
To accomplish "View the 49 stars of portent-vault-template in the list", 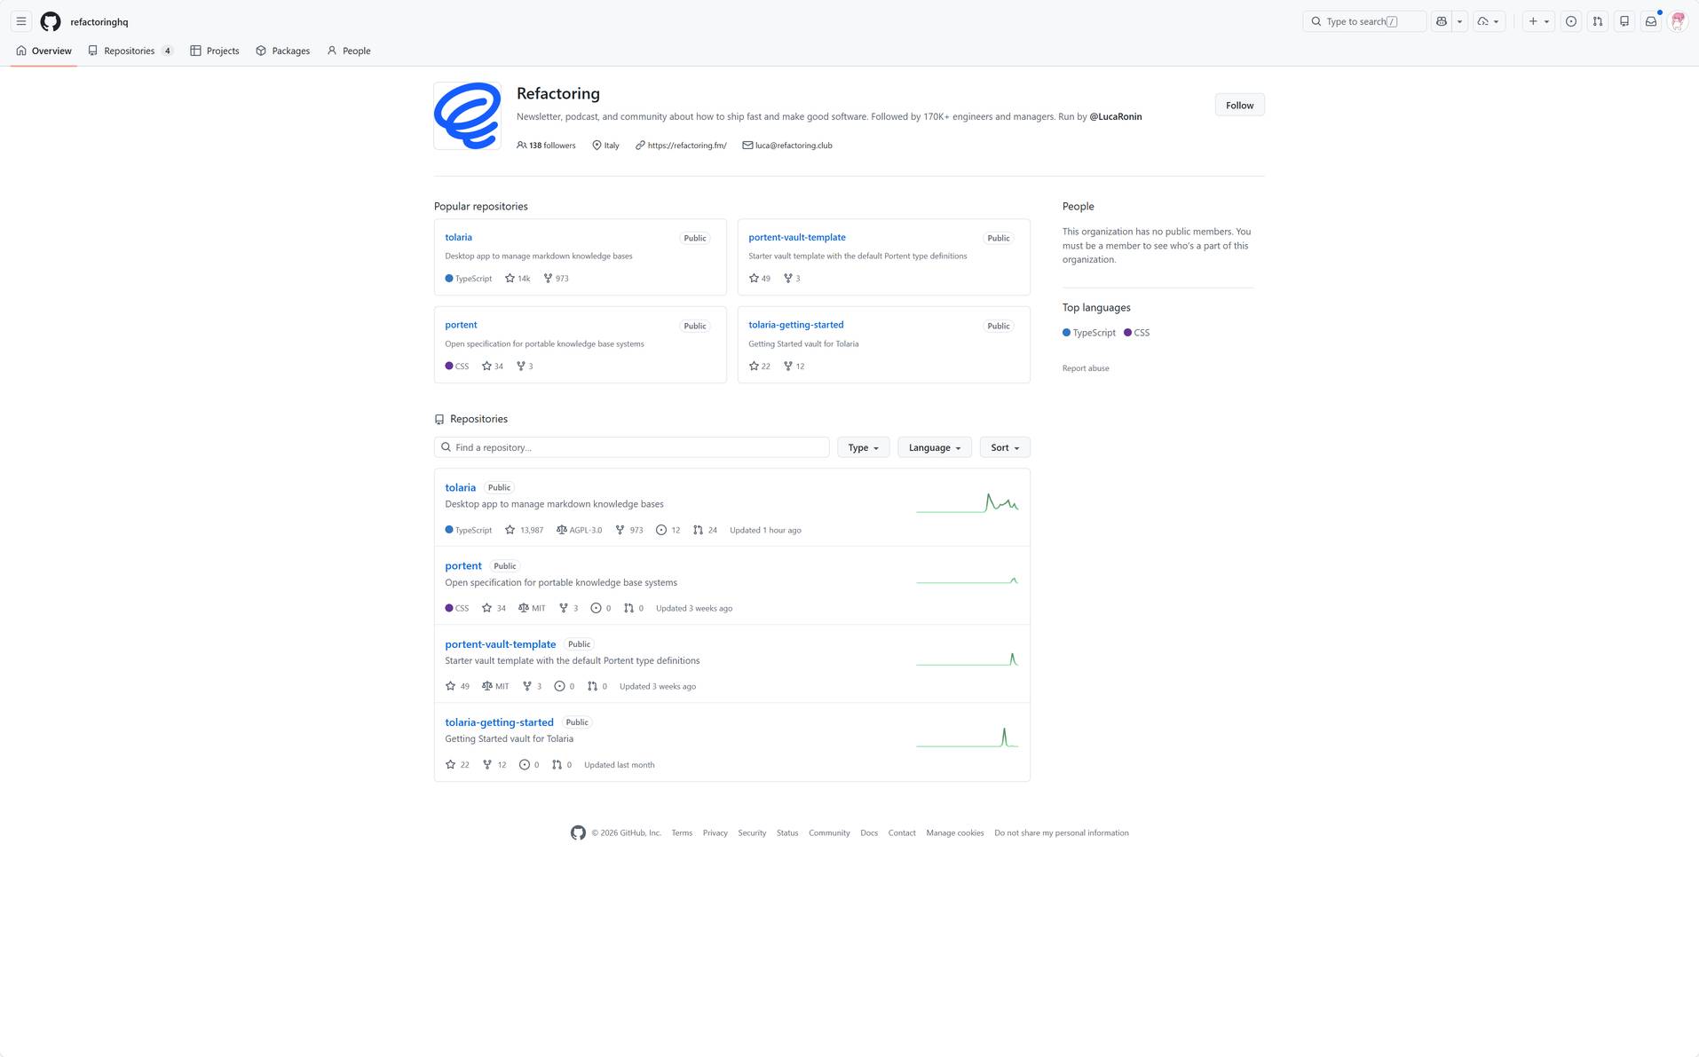I will (x=457, y=686).
